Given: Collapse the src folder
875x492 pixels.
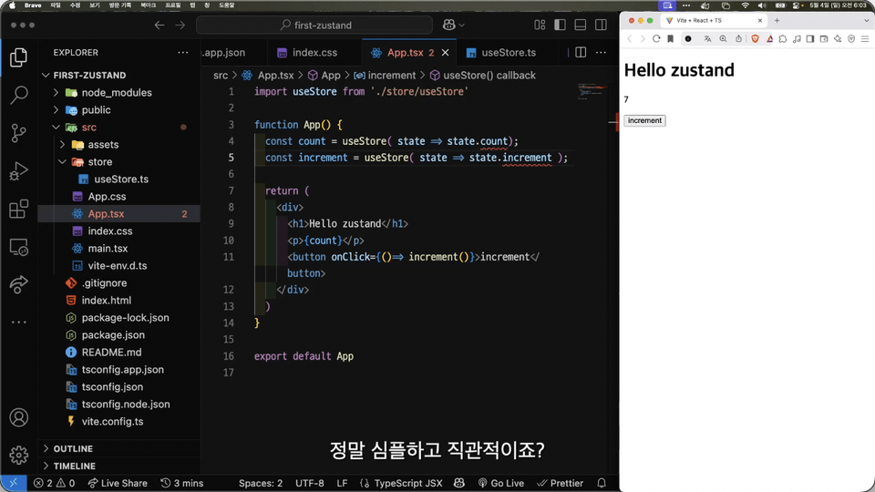Looking at the screenshot, I should tap(56, 128).
